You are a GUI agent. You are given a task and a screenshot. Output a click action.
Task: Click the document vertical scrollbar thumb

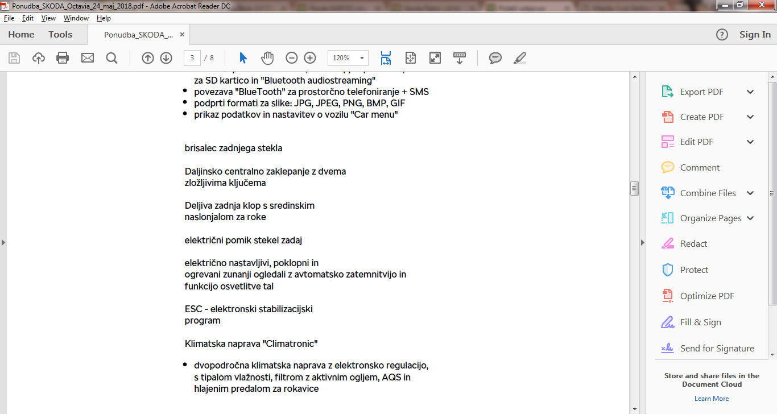tap(635, 188)
